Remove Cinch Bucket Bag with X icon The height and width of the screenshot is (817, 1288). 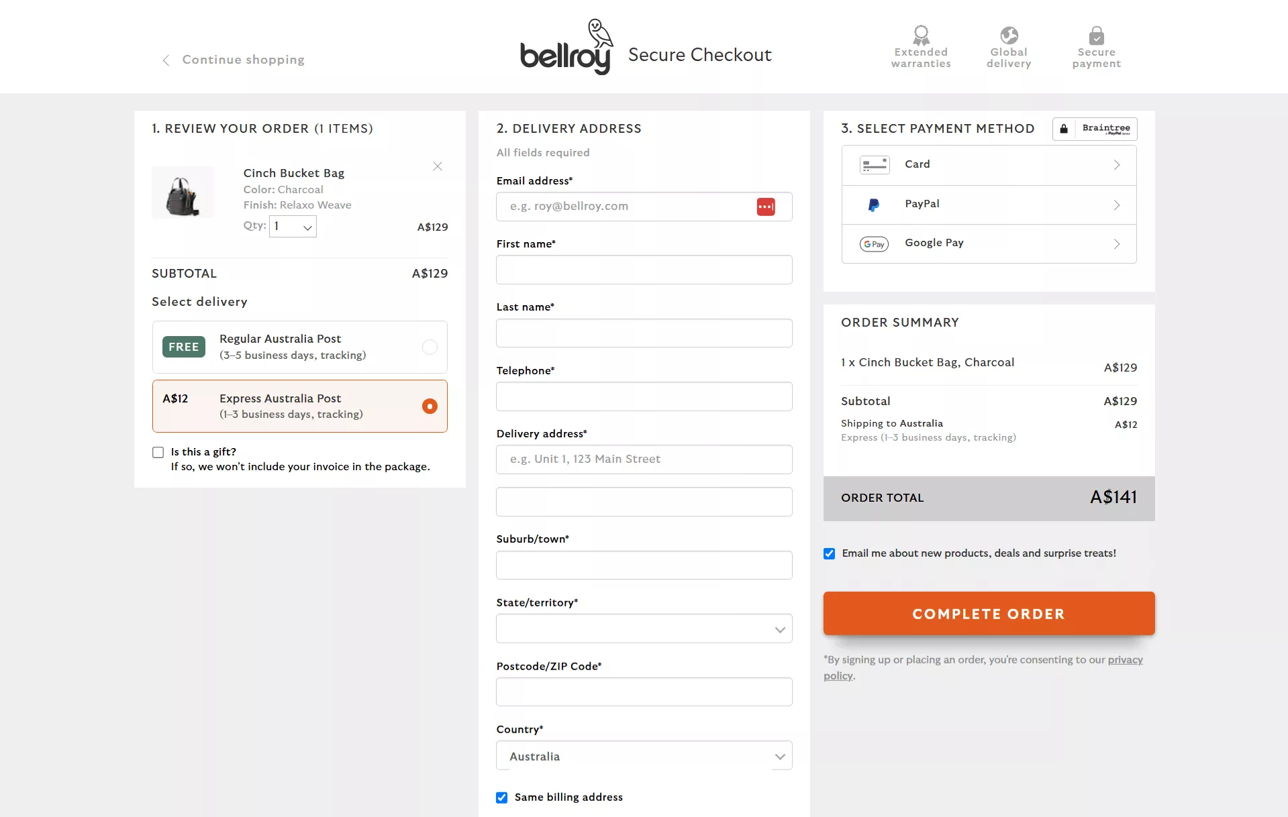[x=438, y=166]
